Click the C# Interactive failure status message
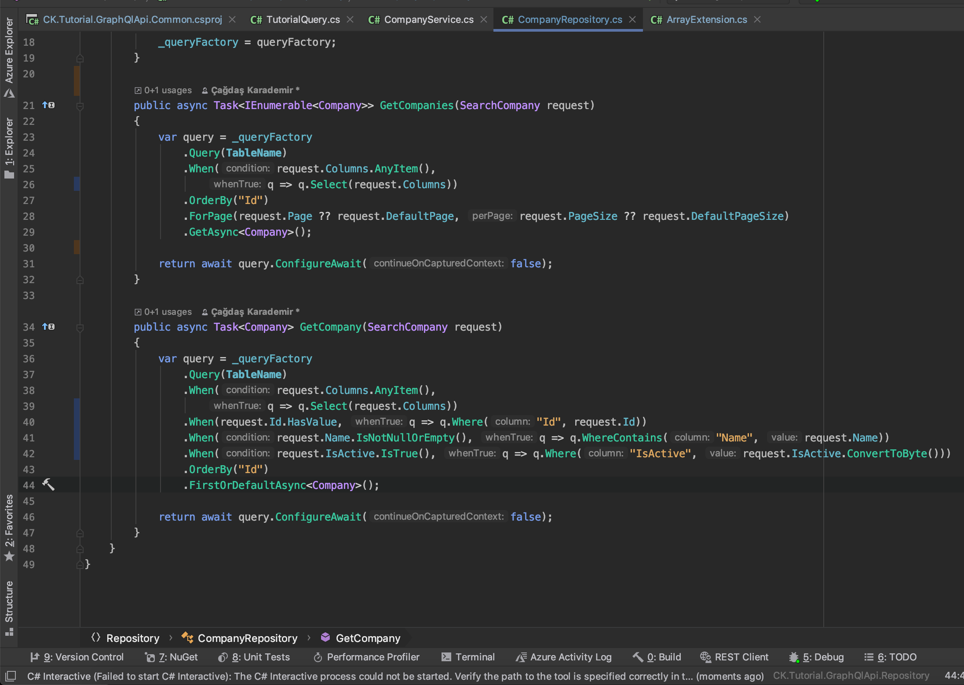Viewport: 964px width, 685px height. pyautogui.click(x=395, y=676)
